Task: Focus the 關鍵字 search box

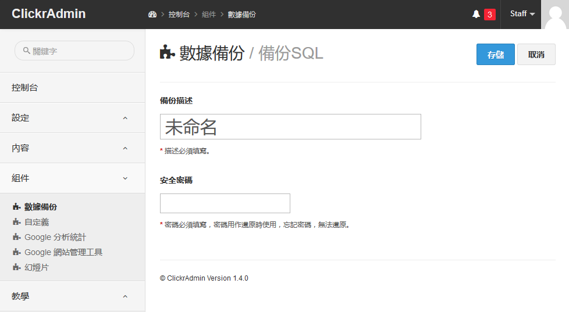Action: pos(74,51)
